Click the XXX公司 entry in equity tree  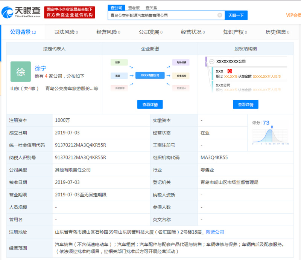tap(223, 85)
